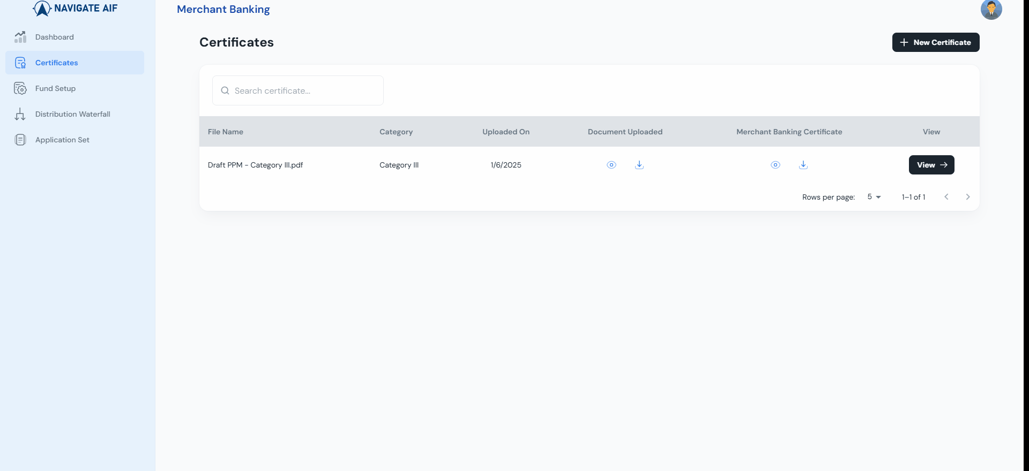The image size is (1029, 471).
Task: Click the Certificates page heading
Action: click(236, 42)
